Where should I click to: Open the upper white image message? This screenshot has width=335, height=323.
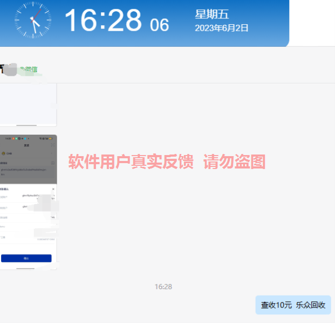pyautogui.click(x=27, y=105)
